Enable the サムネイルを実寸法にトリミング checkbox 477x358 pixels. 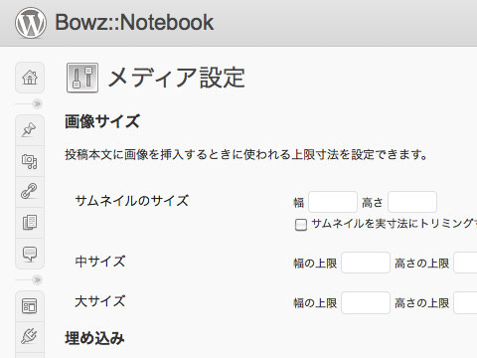pos(301,225)
